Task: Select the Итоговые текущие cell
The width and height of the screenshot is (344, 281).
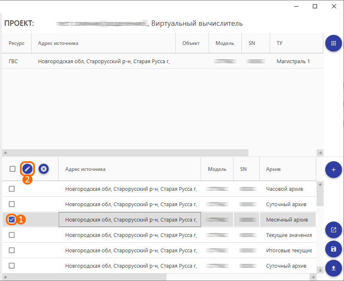Action: [x=287, y=250]
